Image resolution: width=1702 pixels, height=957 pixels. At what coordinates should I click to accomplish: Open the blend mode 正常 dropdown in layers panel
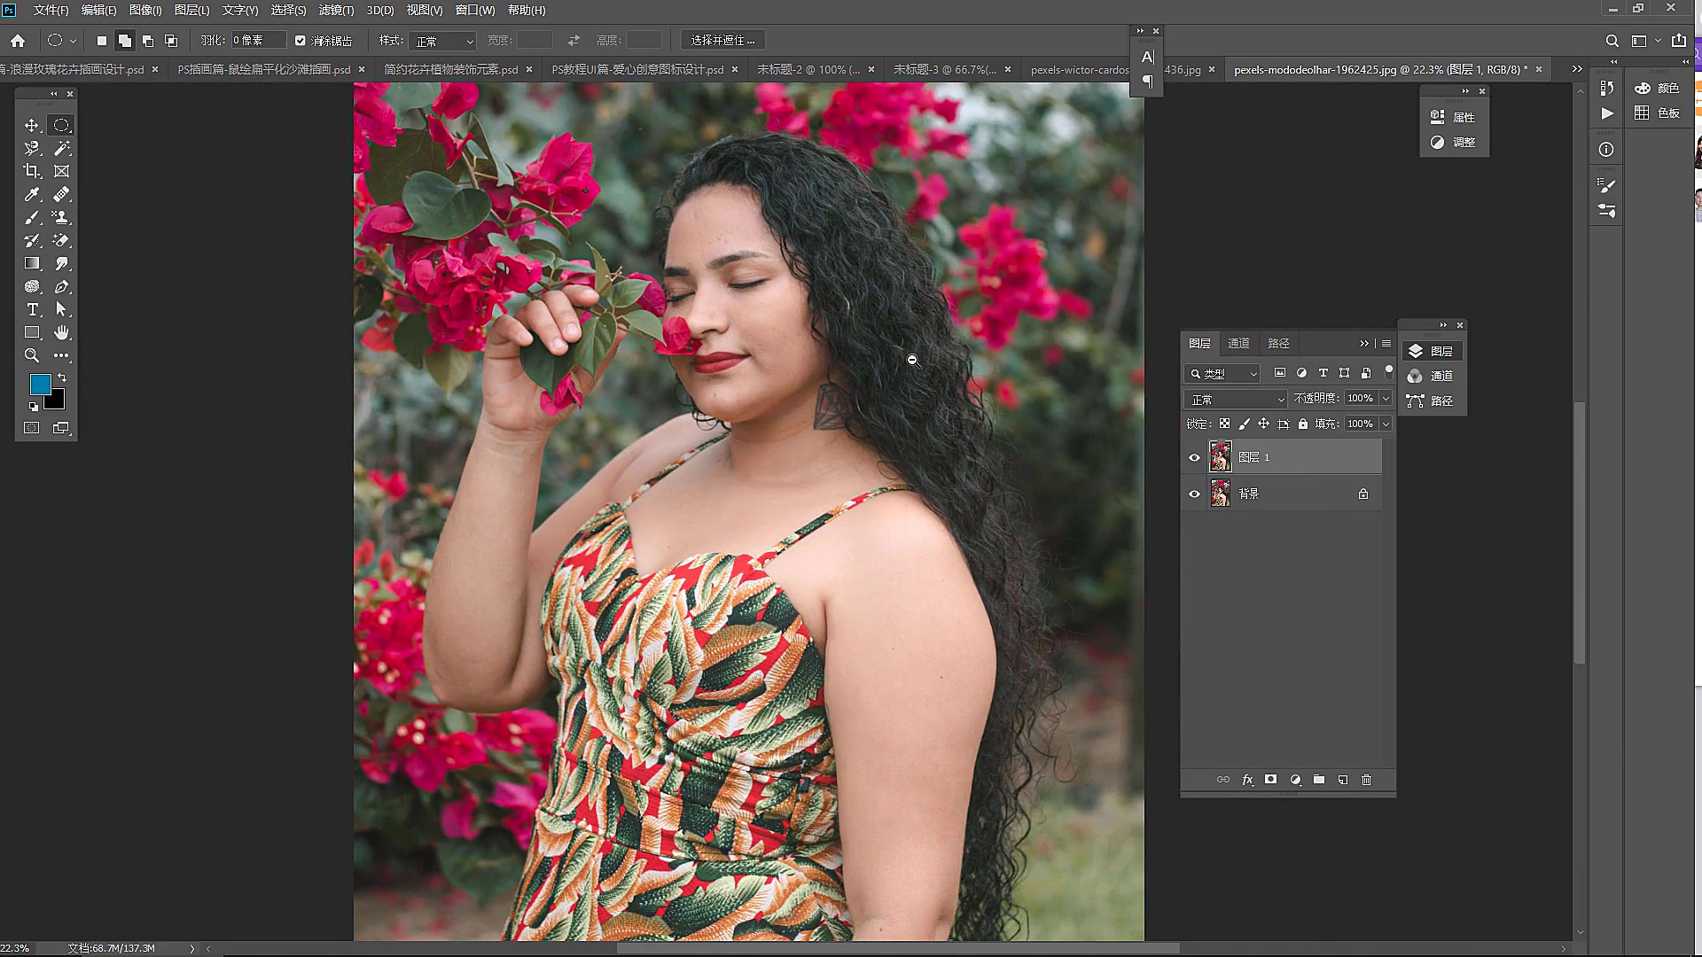[1236, 400]
